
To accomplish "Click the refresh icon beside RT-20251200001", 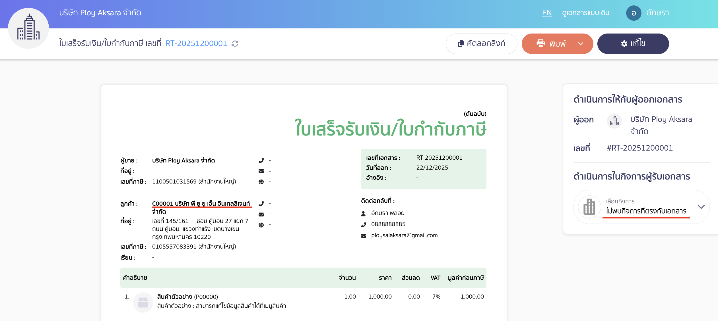I will (234, 43).
